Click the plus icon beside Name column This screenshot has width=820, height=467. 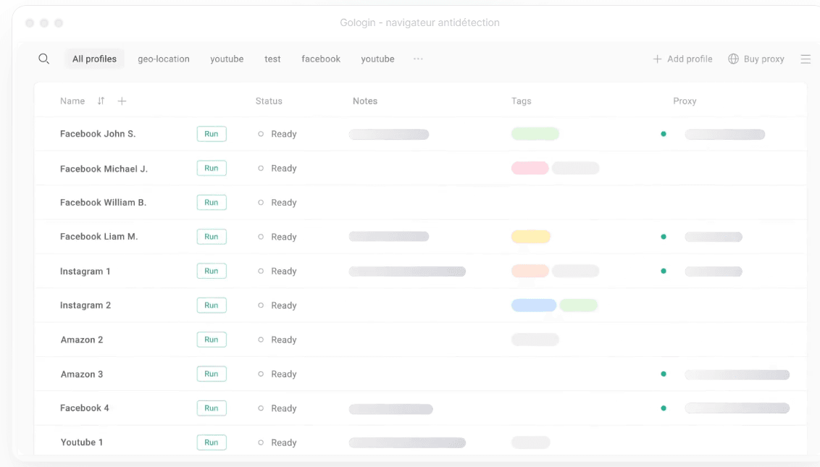[122, 101]
